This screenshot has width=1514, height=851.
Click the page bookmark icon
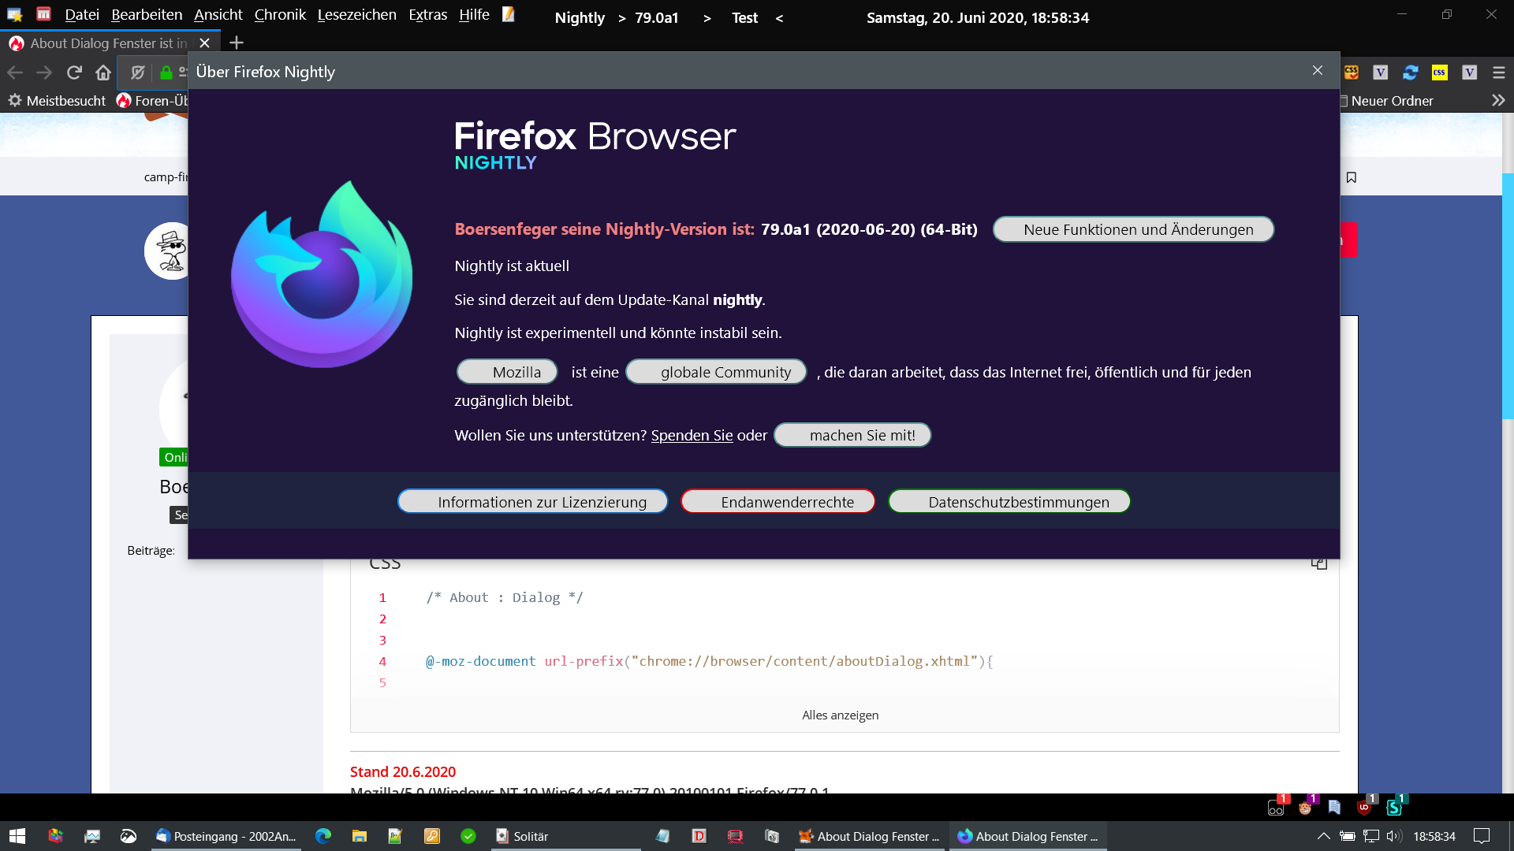point(1351,177)
